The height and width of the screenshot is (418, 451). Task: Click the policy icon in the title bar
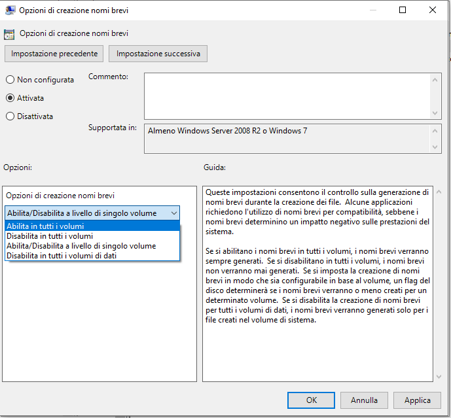click(9, 10)
